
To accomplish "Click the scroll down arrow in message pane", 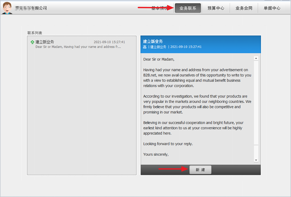I will coord(256,160).
